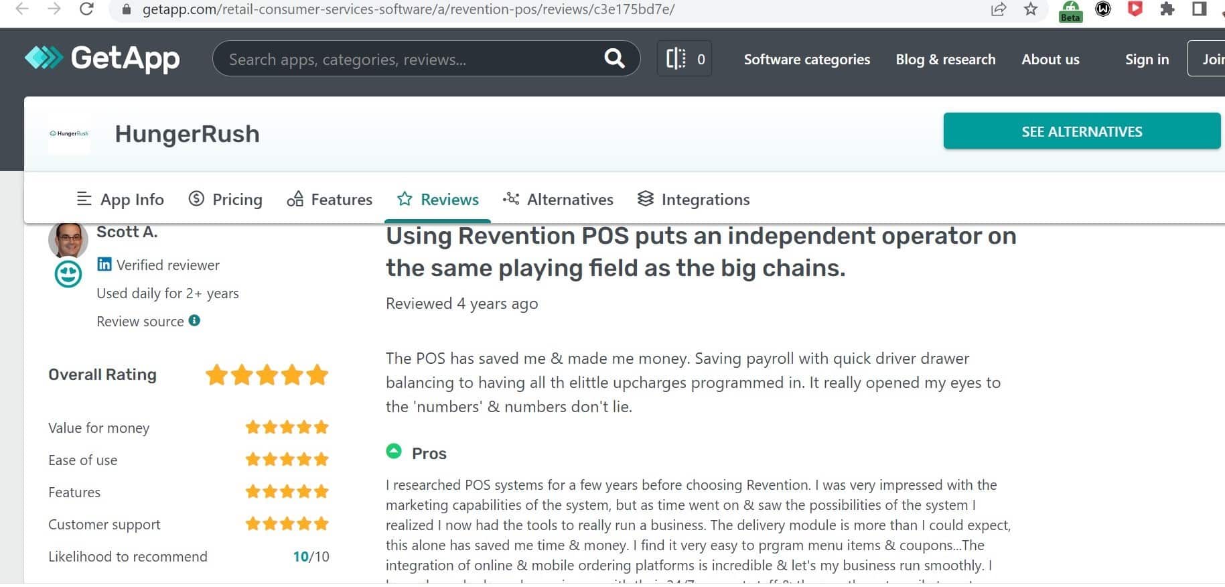Click SEE ALTERNATIVES button
The width and height of the screenshot is (1225, 587).
pos(1082,131)
